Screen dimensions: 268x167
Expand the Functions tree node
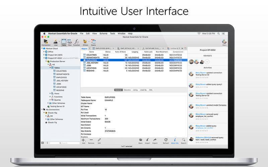50,97
